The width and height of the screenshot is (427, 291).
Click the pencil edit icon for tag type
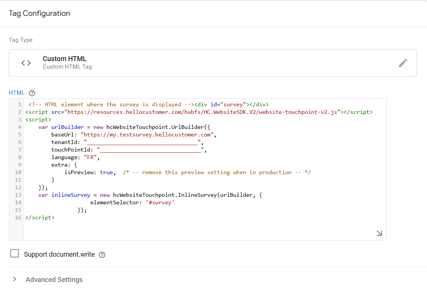403,63
